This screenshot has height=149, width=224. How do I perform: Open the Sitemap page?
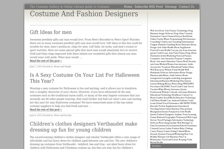pyautogui.click(x=171, y=7)
